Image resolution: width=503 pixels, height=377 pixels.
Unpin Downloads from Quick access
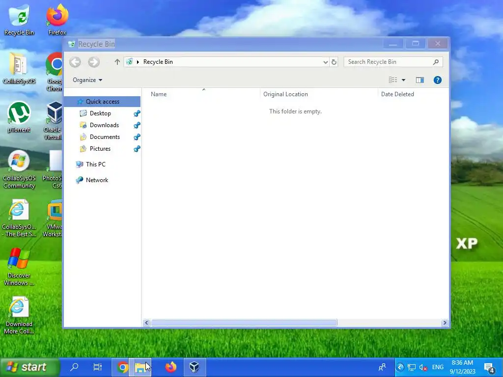[x=137, y=125]
